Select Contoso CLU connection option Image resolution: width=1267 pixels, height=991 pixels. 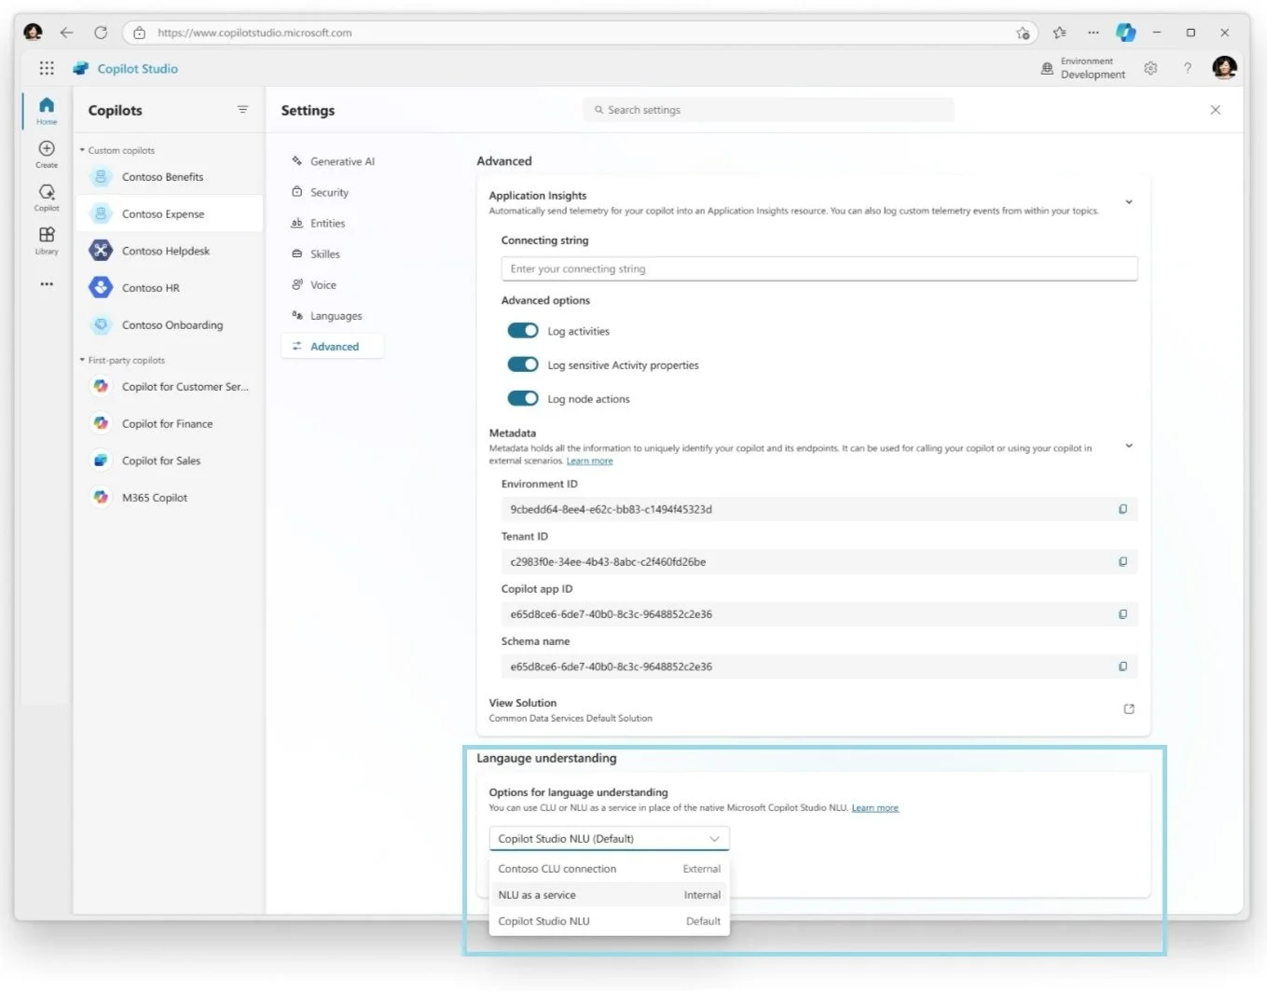tap(610, 869)
